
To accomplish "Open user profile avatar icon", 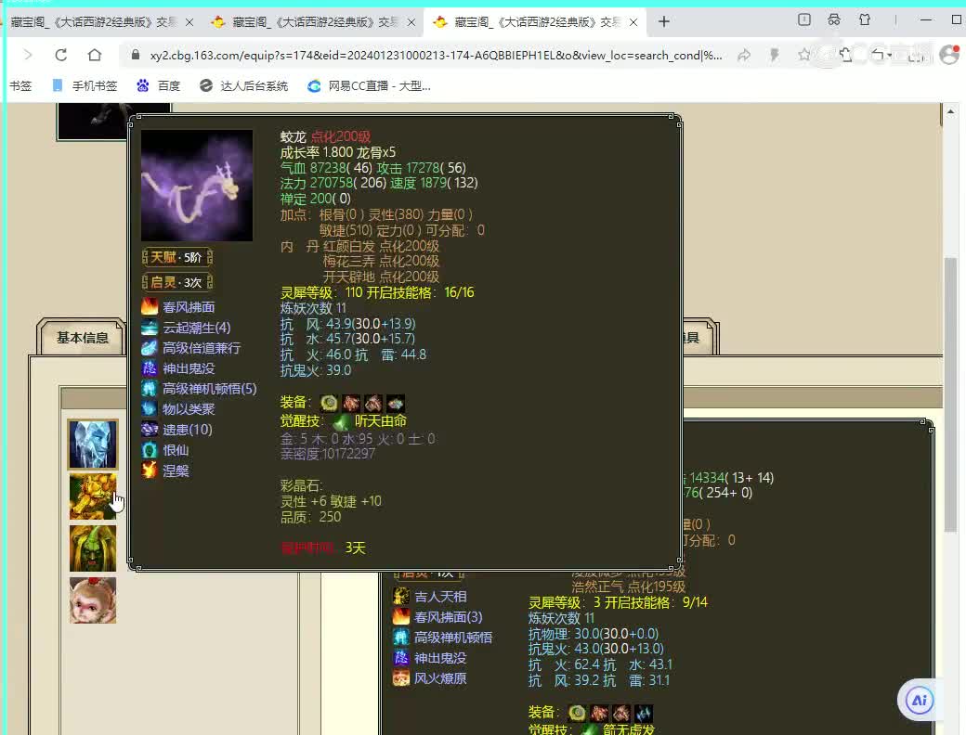I will 949,55.
